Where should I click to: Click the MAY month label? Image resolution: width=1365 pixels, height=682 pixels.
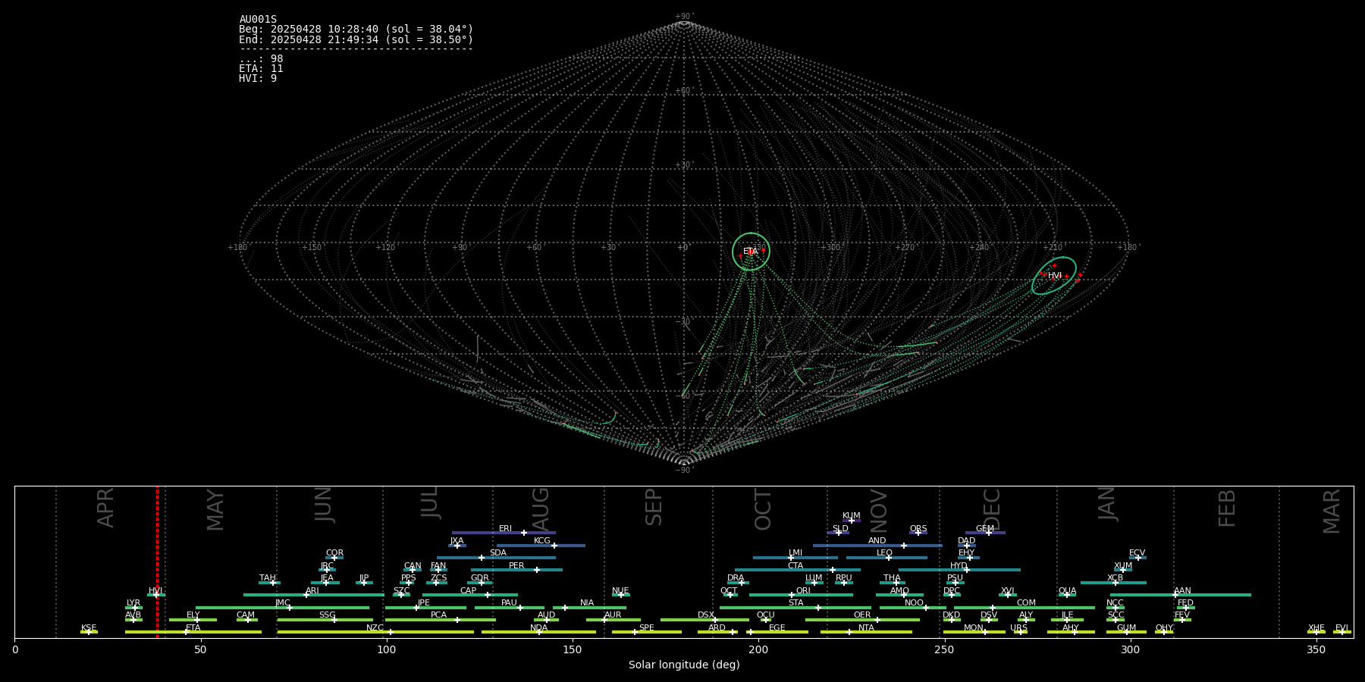(215, 510)
